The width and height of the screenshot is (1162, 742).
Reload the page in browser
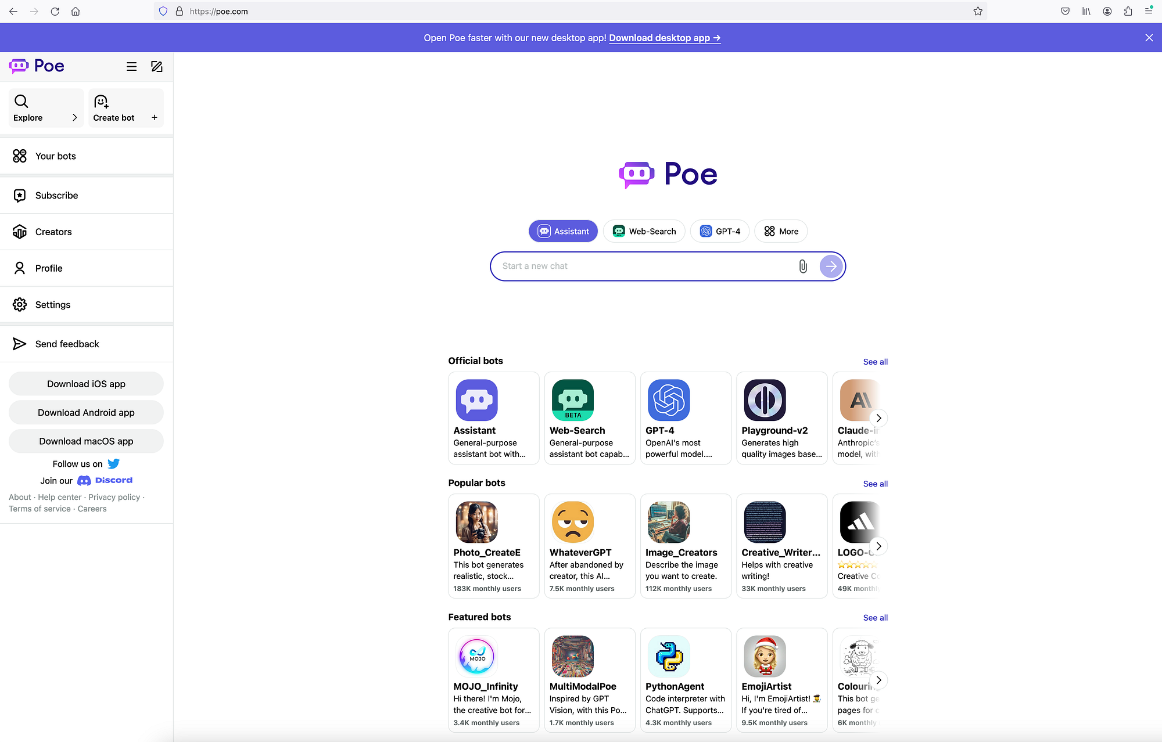pos(55,11)
